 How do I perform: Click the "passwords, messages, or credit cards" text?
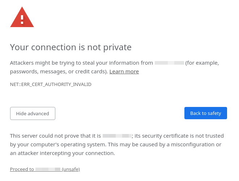58,72
